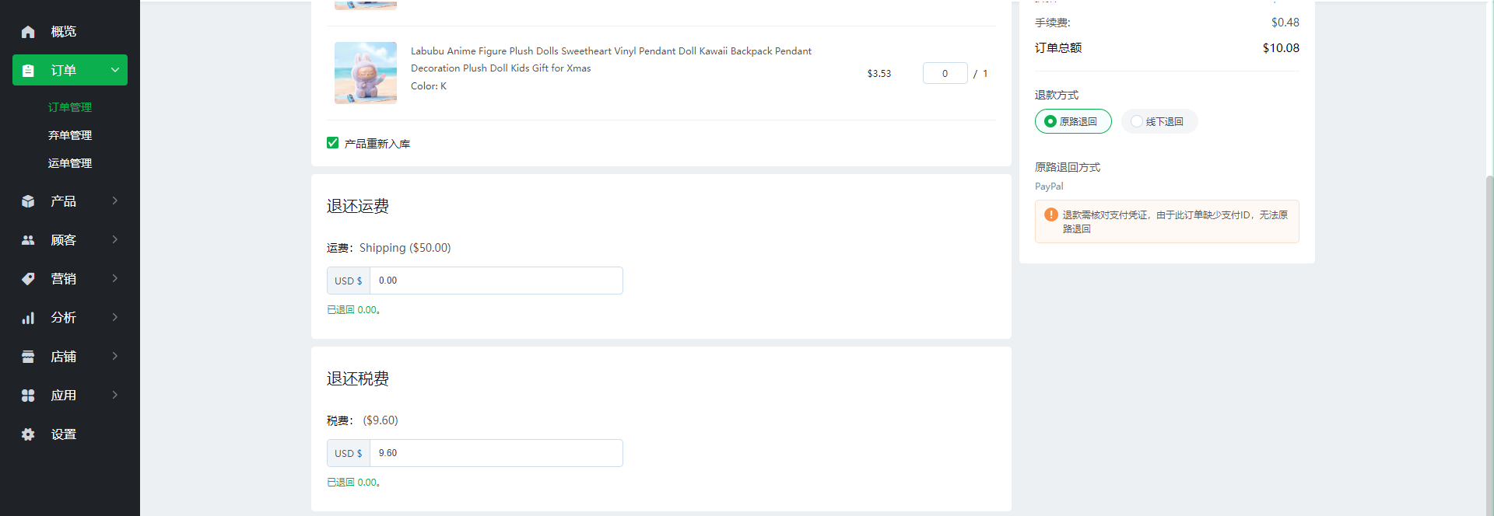Click the clipboard icon for 订单

pyautogui.click(x=28, y=71)
